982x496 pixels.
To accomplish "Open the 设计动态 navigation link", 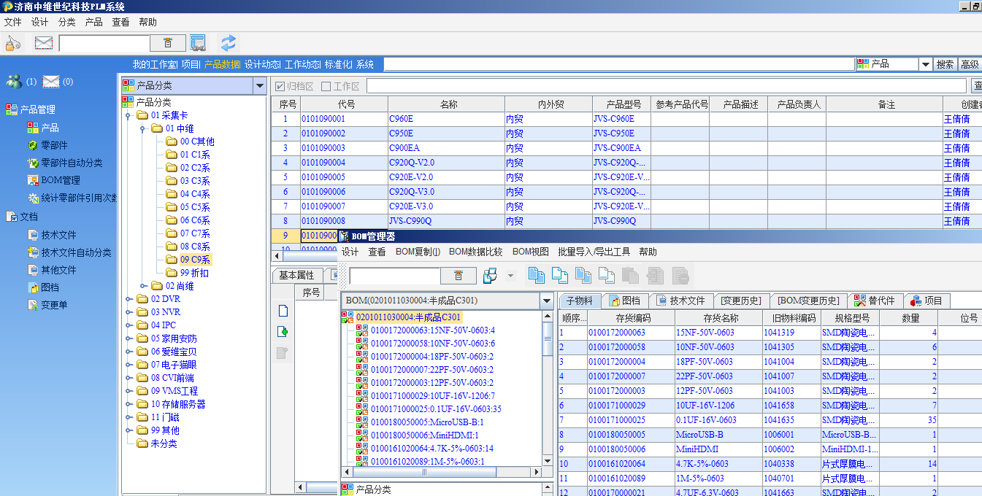I will pos(261,64).
